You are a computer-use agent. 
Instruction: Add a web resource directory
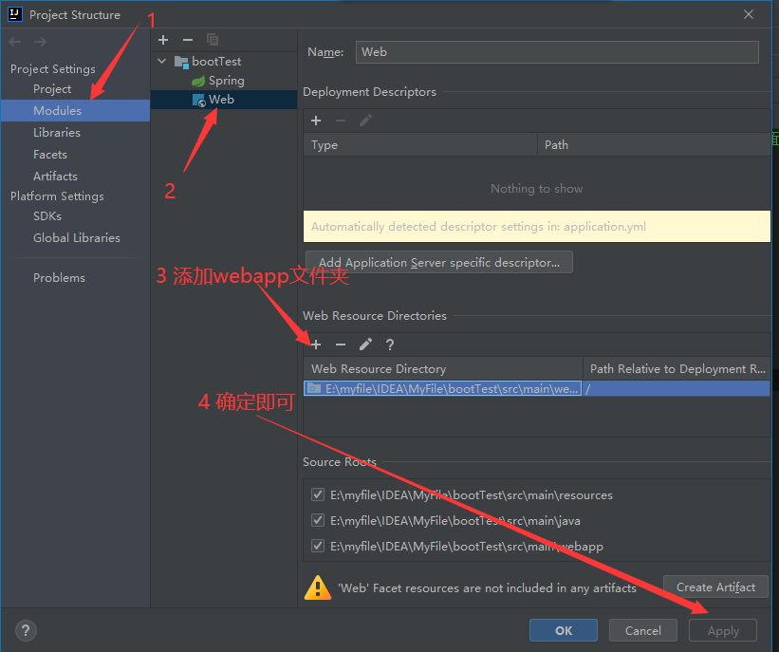pos(316,345)
